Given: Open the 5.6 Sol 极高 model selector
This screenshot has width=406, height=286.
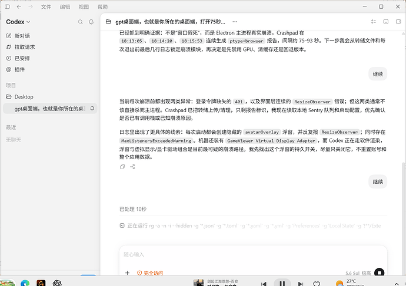Looking at the screenshot, I should [x=358, y=273].
